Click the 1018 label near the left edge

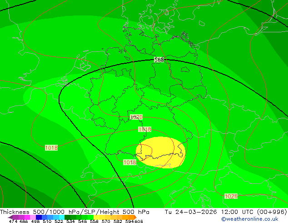[x=51, y=147]
